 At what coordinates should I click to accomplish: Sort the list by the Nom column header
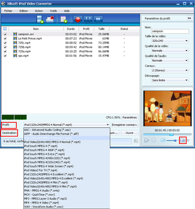(36, 29)
